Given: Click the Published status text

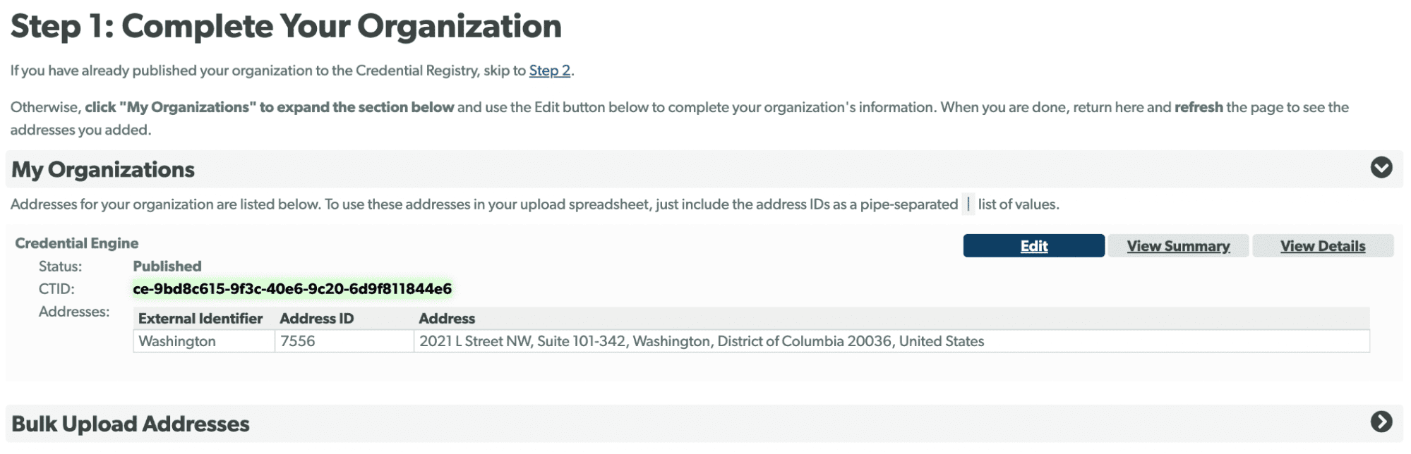Looking at the screenshot, I should click(x=167, y=266).
